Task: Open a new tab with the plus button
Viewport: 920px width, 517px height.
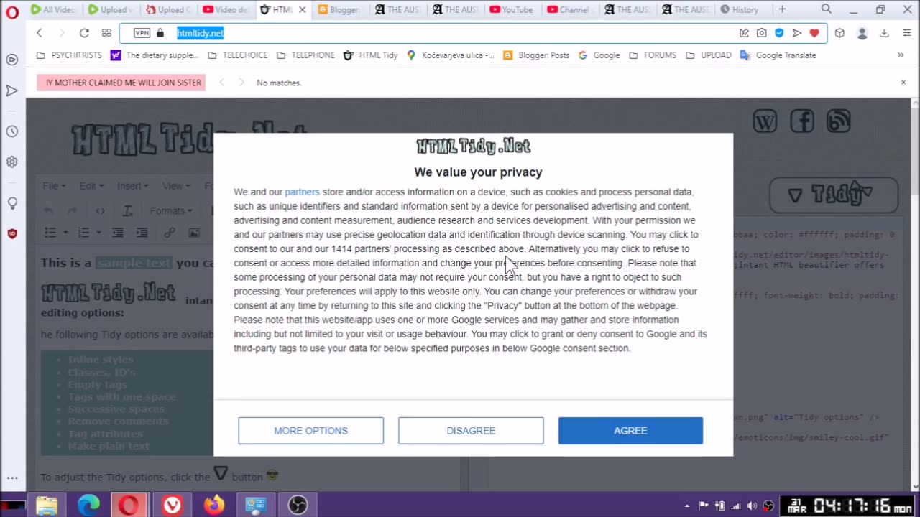Action: [782, 9]
